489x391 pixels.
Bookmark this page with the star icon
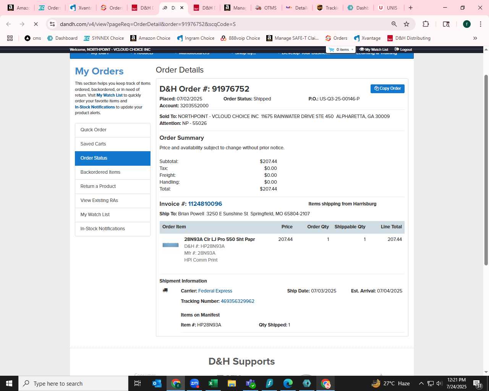pos(406,24)
